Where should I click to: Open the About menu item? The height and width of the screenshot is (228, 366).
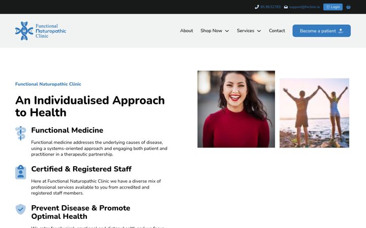click(187, 31)
